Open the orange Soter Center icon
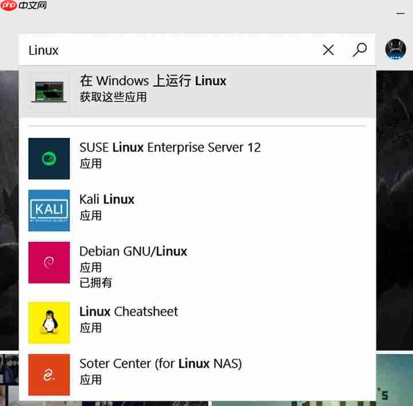413x406 pixels. click(x=49, y=374)
